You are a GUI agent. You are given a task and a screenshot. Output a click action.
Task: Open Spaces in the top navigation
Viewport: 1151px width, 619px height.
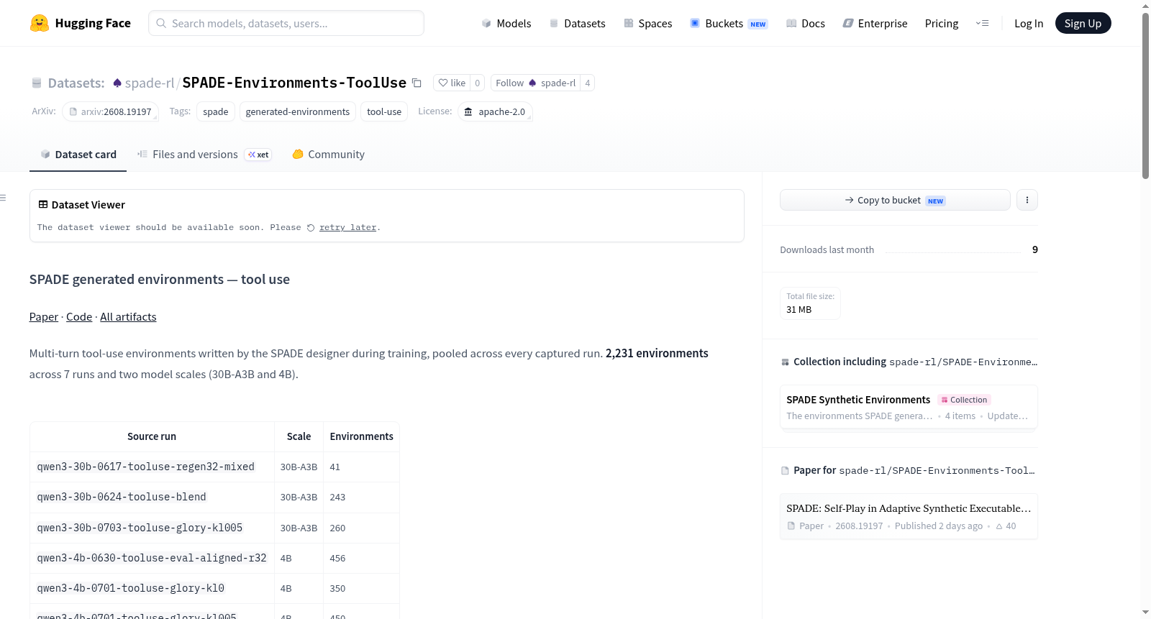647,23
